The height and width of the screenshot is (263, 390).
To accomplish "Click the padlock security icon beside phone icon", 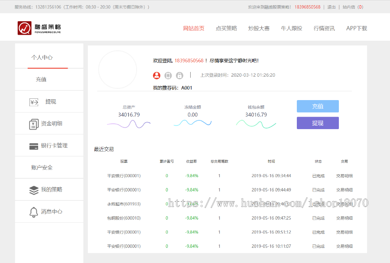I will tap(179, 75).
